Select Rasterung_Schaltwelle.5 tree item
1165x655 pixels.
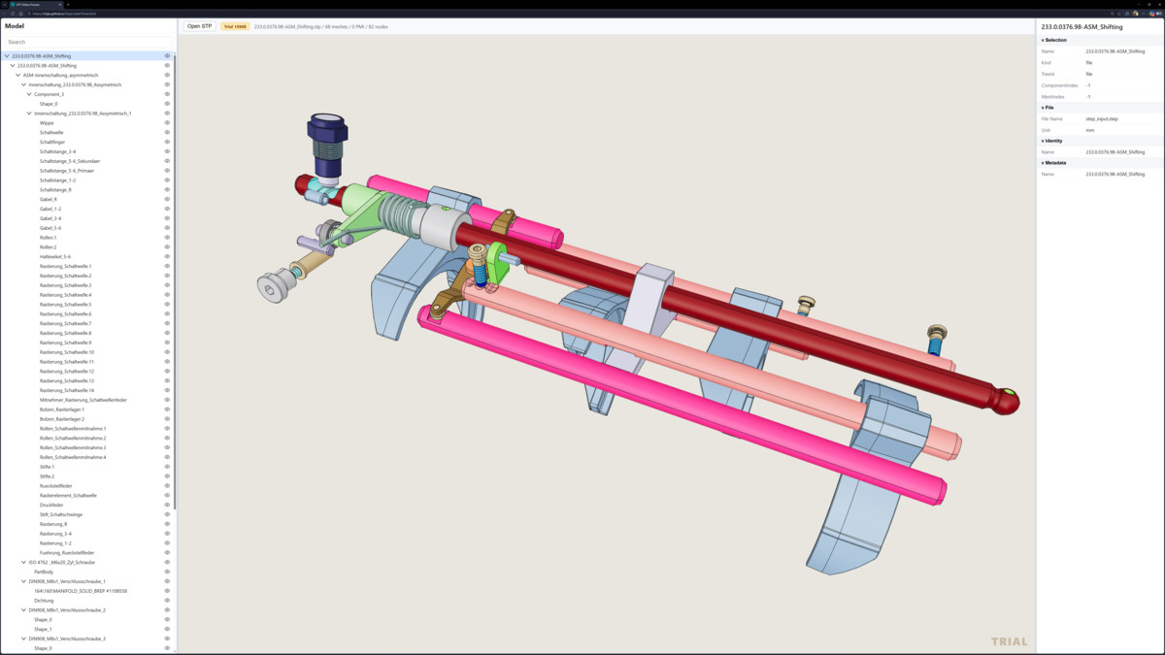pos(66,305)
